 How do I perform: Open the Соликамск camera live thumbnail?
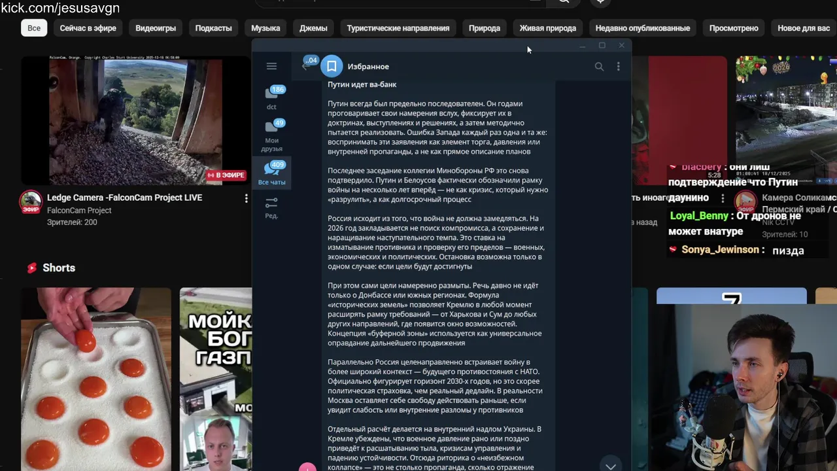[x=786, y=120]
